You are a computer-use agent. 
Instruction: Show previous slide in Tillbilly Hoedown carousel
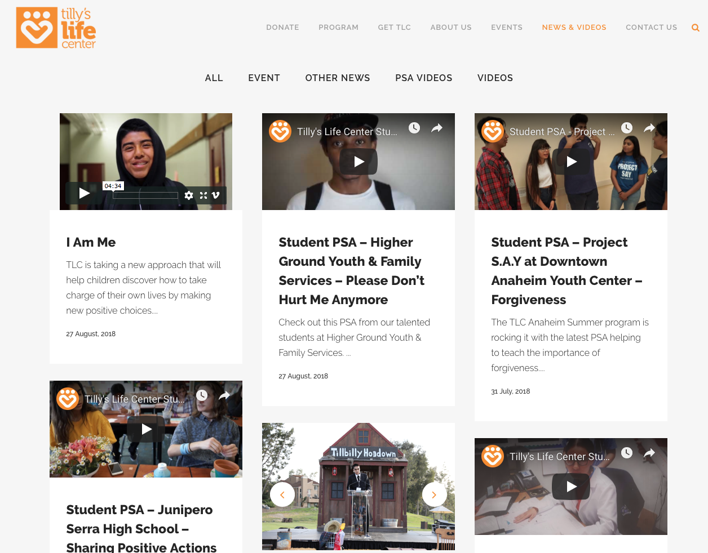tap(282, 494)
